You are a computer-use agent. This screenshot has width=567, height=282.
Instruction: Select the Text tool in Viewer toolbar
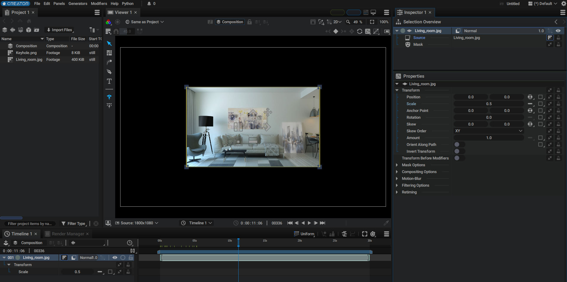coord(109,81)
